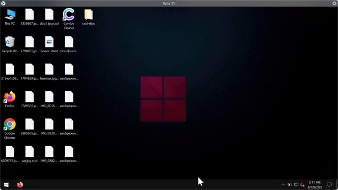Open the Win 11 window settings gear
This screenshot has width=338, height=190.
click(x=334, y=3)
